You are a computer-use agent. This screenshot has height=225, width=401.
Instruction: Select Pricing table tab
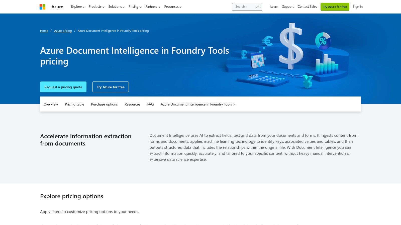click(x=74, y=104)
